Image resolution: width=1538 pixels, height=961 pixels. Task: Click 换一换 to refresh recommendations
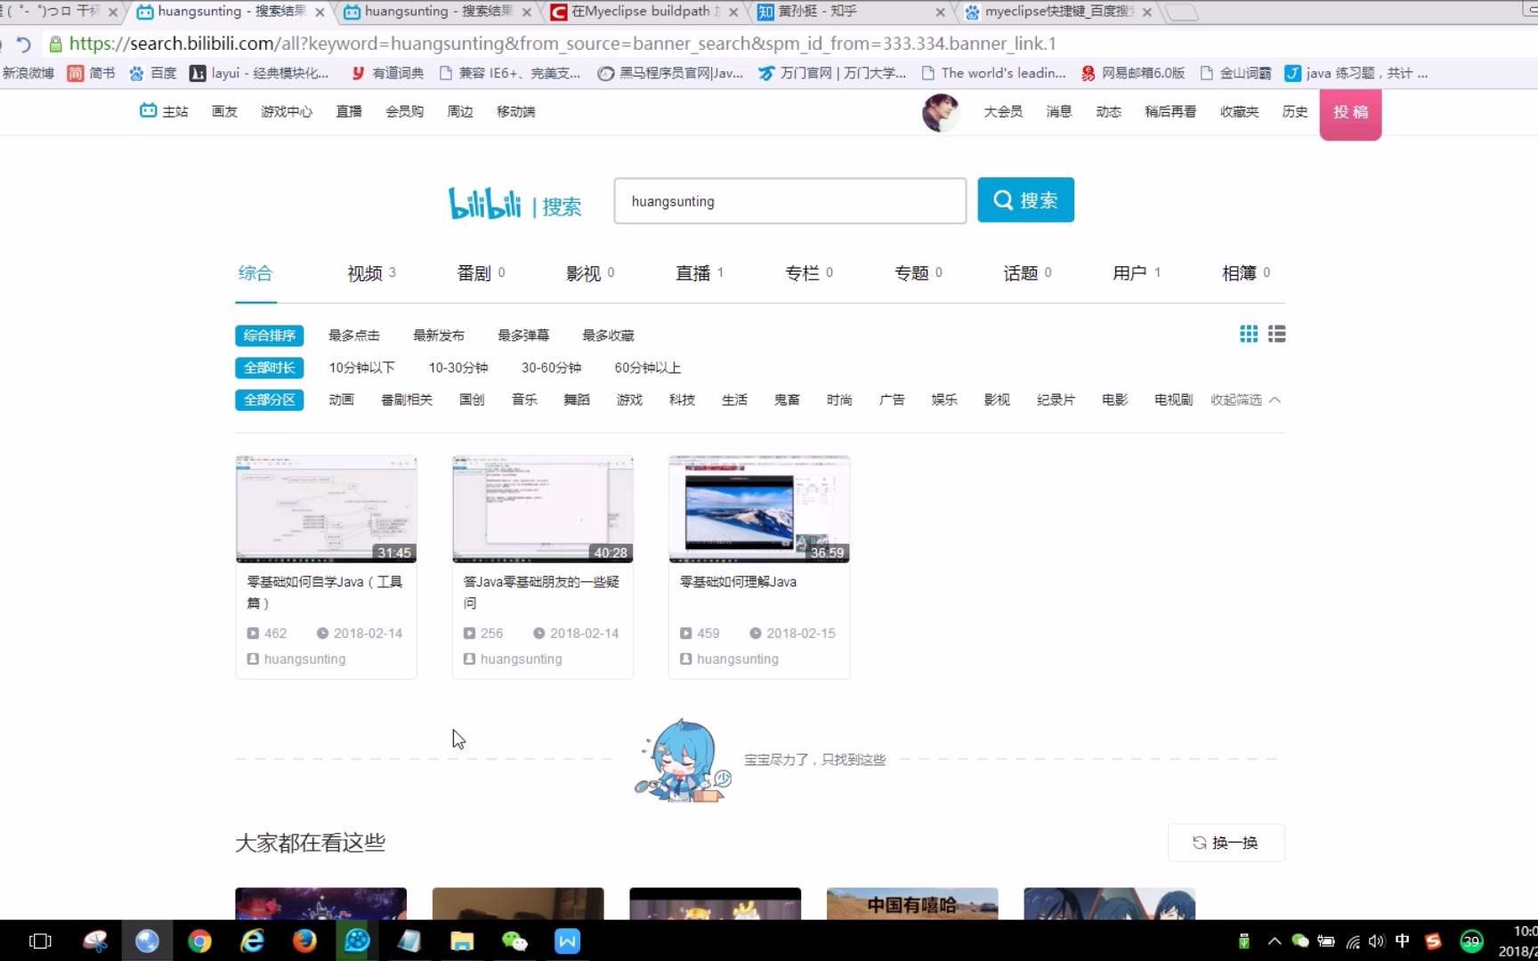coord(1226,843)
